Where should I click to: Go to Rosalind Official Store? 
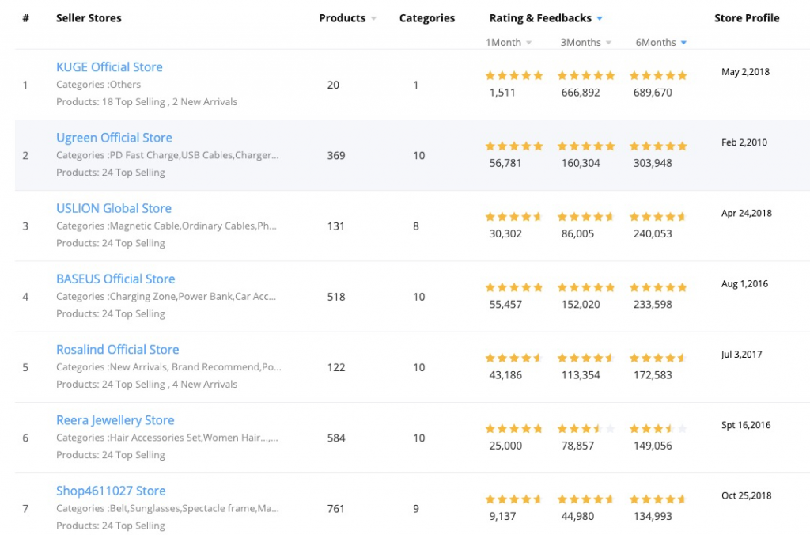tap(118, 350)
